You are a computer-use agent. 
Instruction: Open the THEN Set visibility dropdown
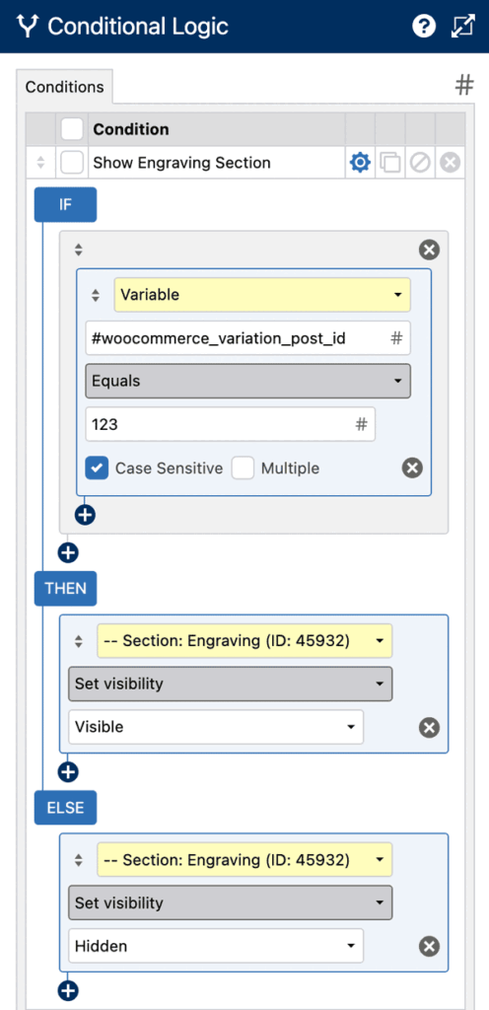(x=231, y=685)
